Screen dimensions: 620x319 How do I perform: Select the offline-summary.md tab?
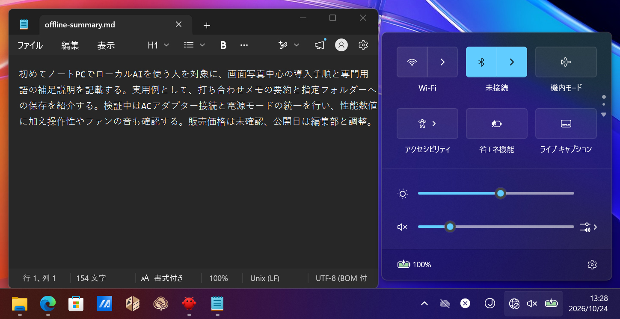[x=116, y=25]
